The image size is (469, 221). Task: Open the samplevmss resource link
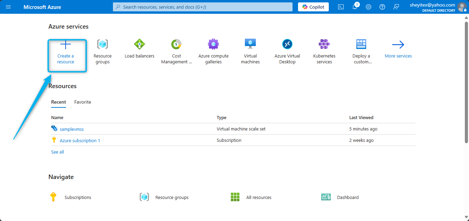pyautogui.click(x=72, y=129)
